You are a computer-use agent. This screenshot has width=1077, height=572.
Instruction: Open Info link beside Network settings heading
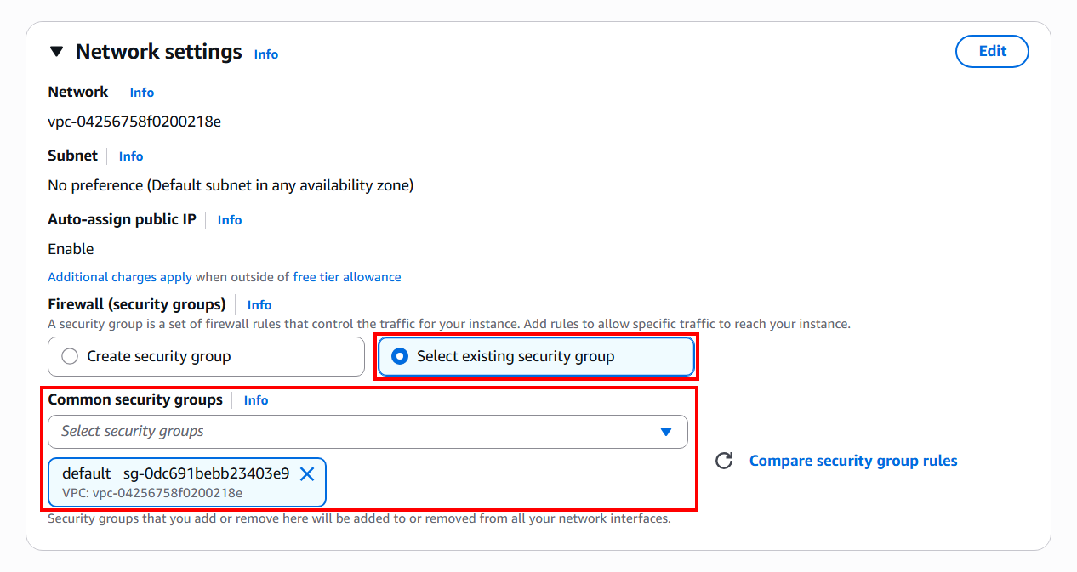[x=265, y=54]
